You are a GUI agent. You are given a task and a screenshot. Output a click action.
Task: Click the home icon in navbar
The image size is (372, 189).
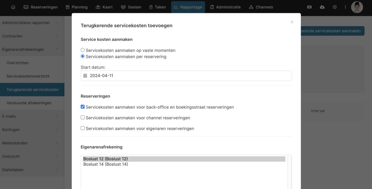(13, 7)
